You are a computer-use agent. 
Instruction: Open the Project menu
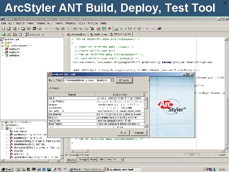pyautogui.click(x=40, y=23)
